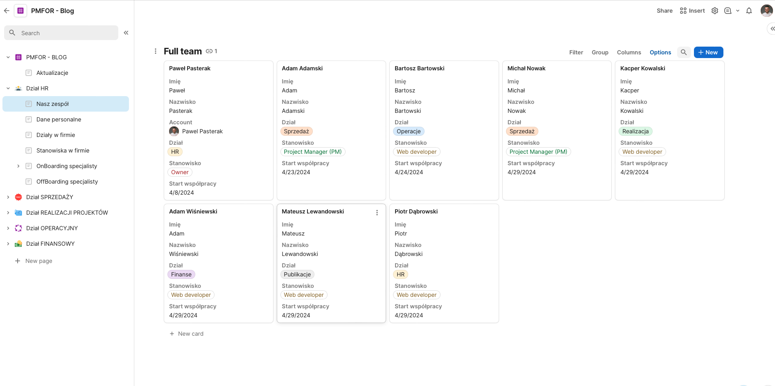This screenshot has height=386, width=775.
Task: Open the settings gear icon
Action: coord(715,11)
